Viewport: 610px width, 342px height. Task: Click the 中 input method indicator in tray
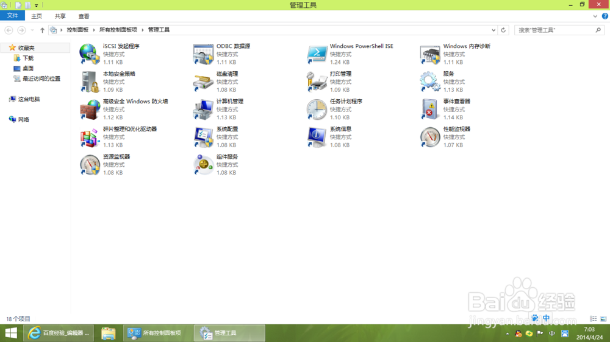pos(552,333)
